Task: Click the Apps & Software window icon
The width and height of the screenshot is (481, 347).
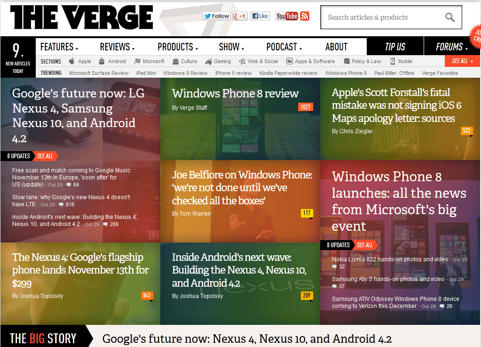Action: 289,61
